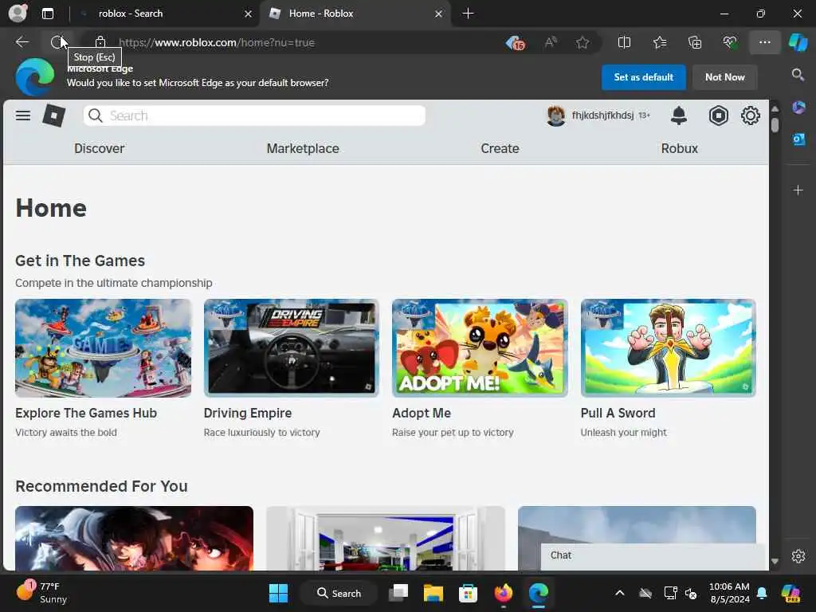Open Edge split screen view
The image size is (816, 612).
click(x=624, y=42)
